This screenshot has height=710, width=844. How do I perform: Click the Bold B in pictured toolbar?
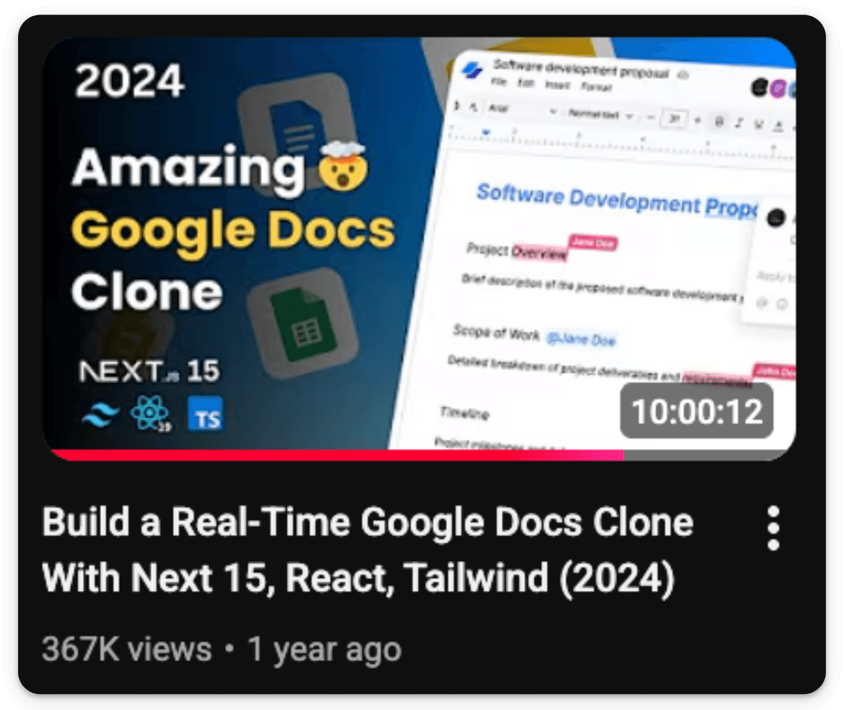(719, 122)
